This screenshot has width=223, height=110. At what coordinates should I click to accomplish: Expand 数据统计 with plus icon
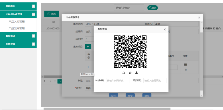click(34, 36)
